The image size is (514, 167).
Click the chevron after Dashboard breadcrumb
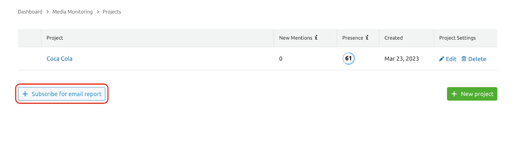[x=48, y=12]
